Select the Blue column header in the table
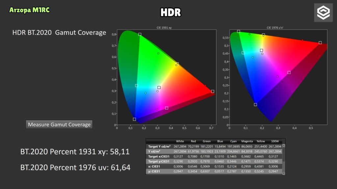The width and height of the screenshot is (337, 189). tap(220, 141)
